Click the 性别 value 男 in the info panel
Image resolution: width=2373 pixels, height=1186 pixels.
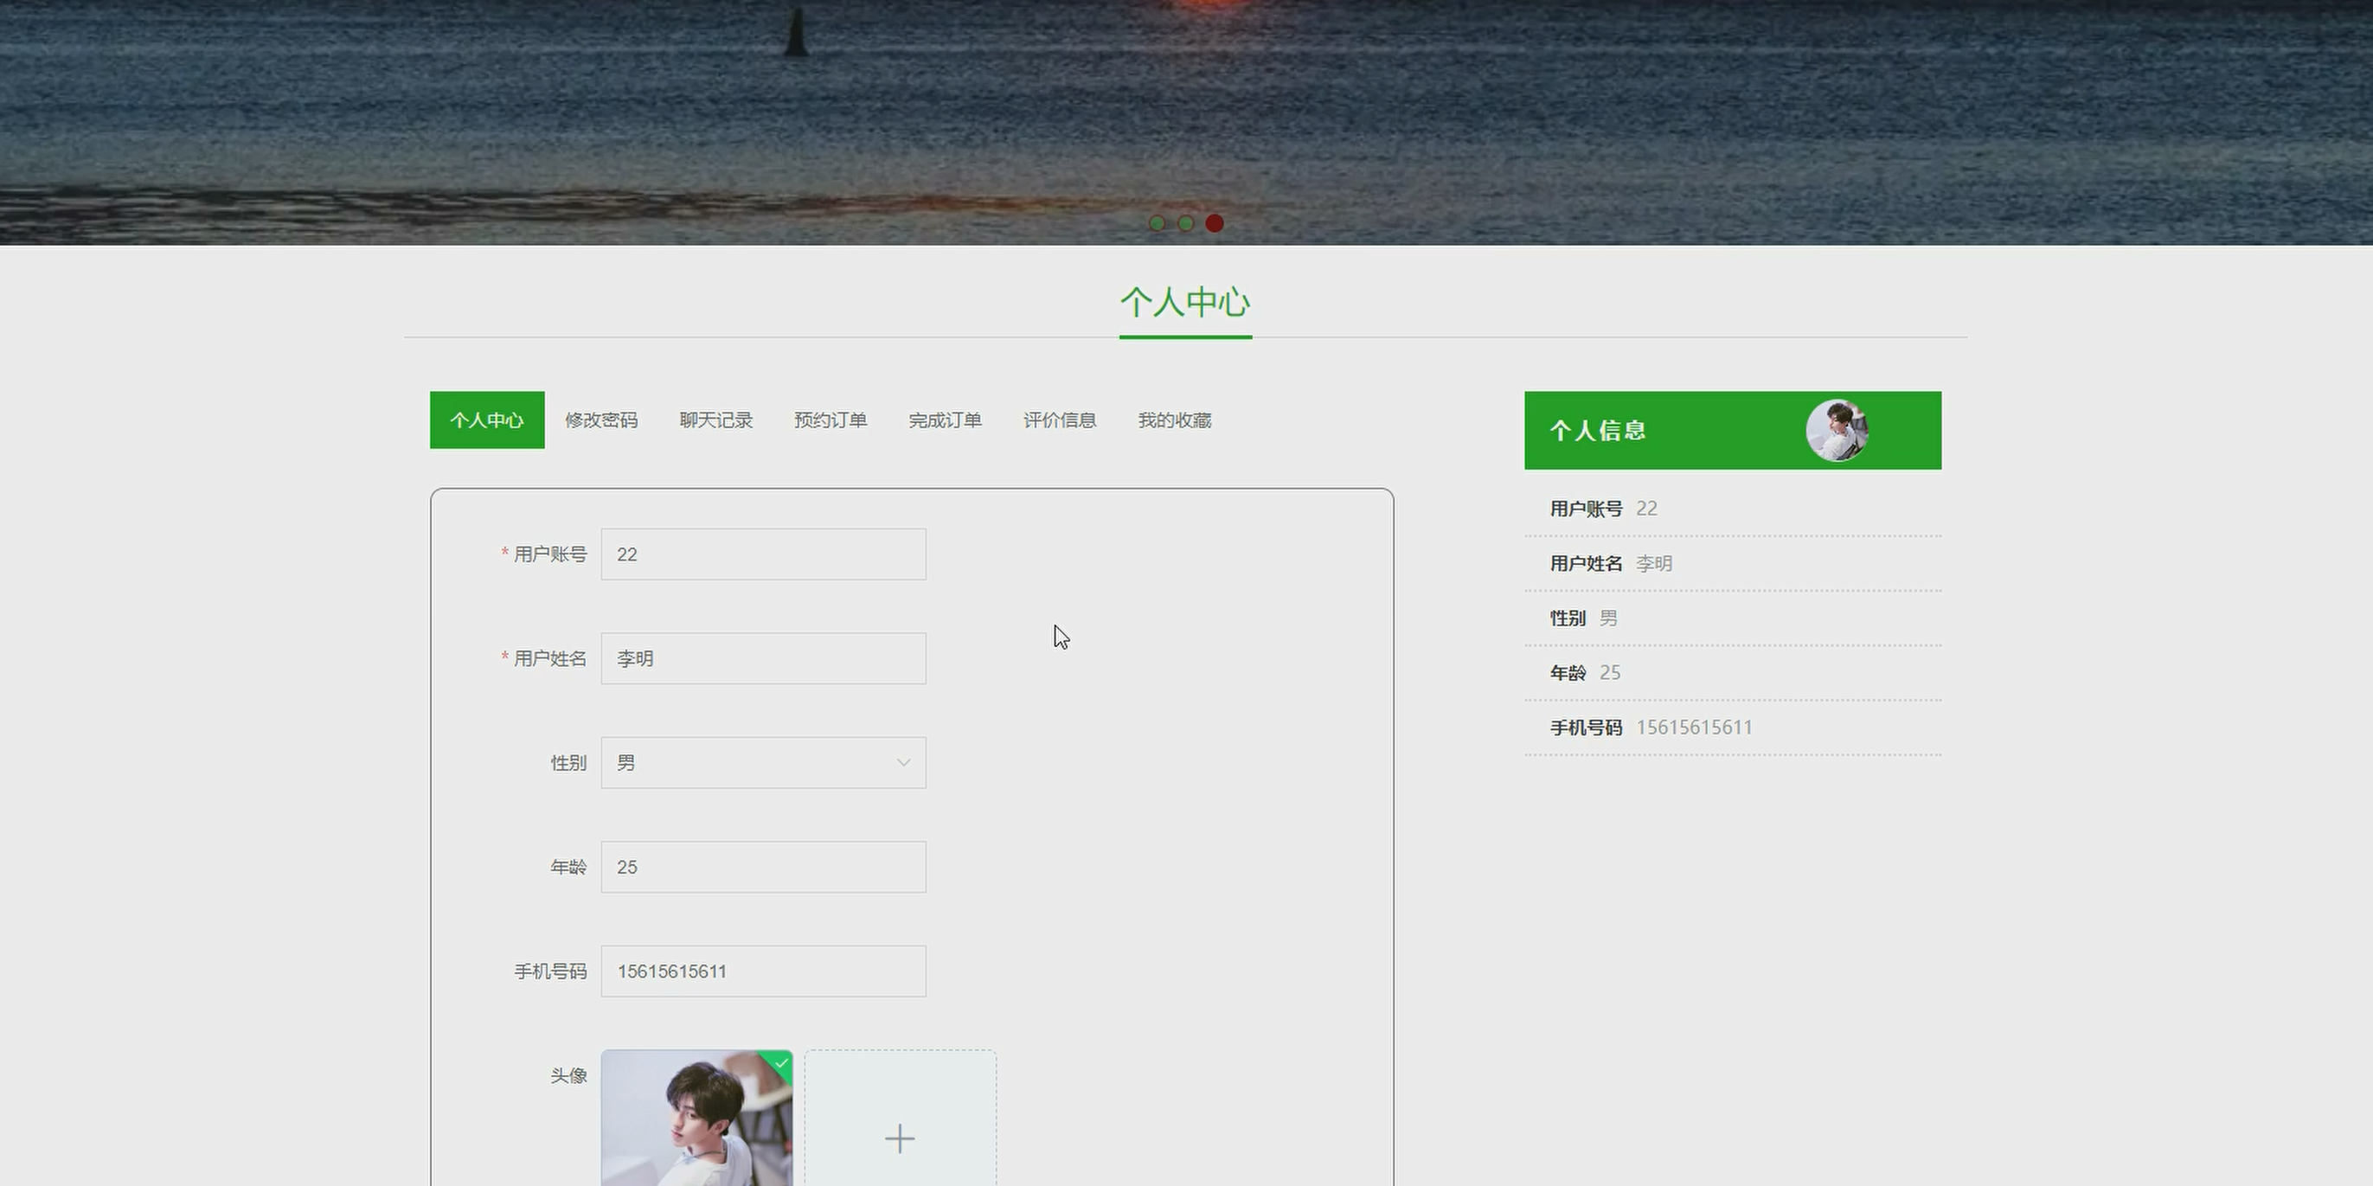point(1608,618)
